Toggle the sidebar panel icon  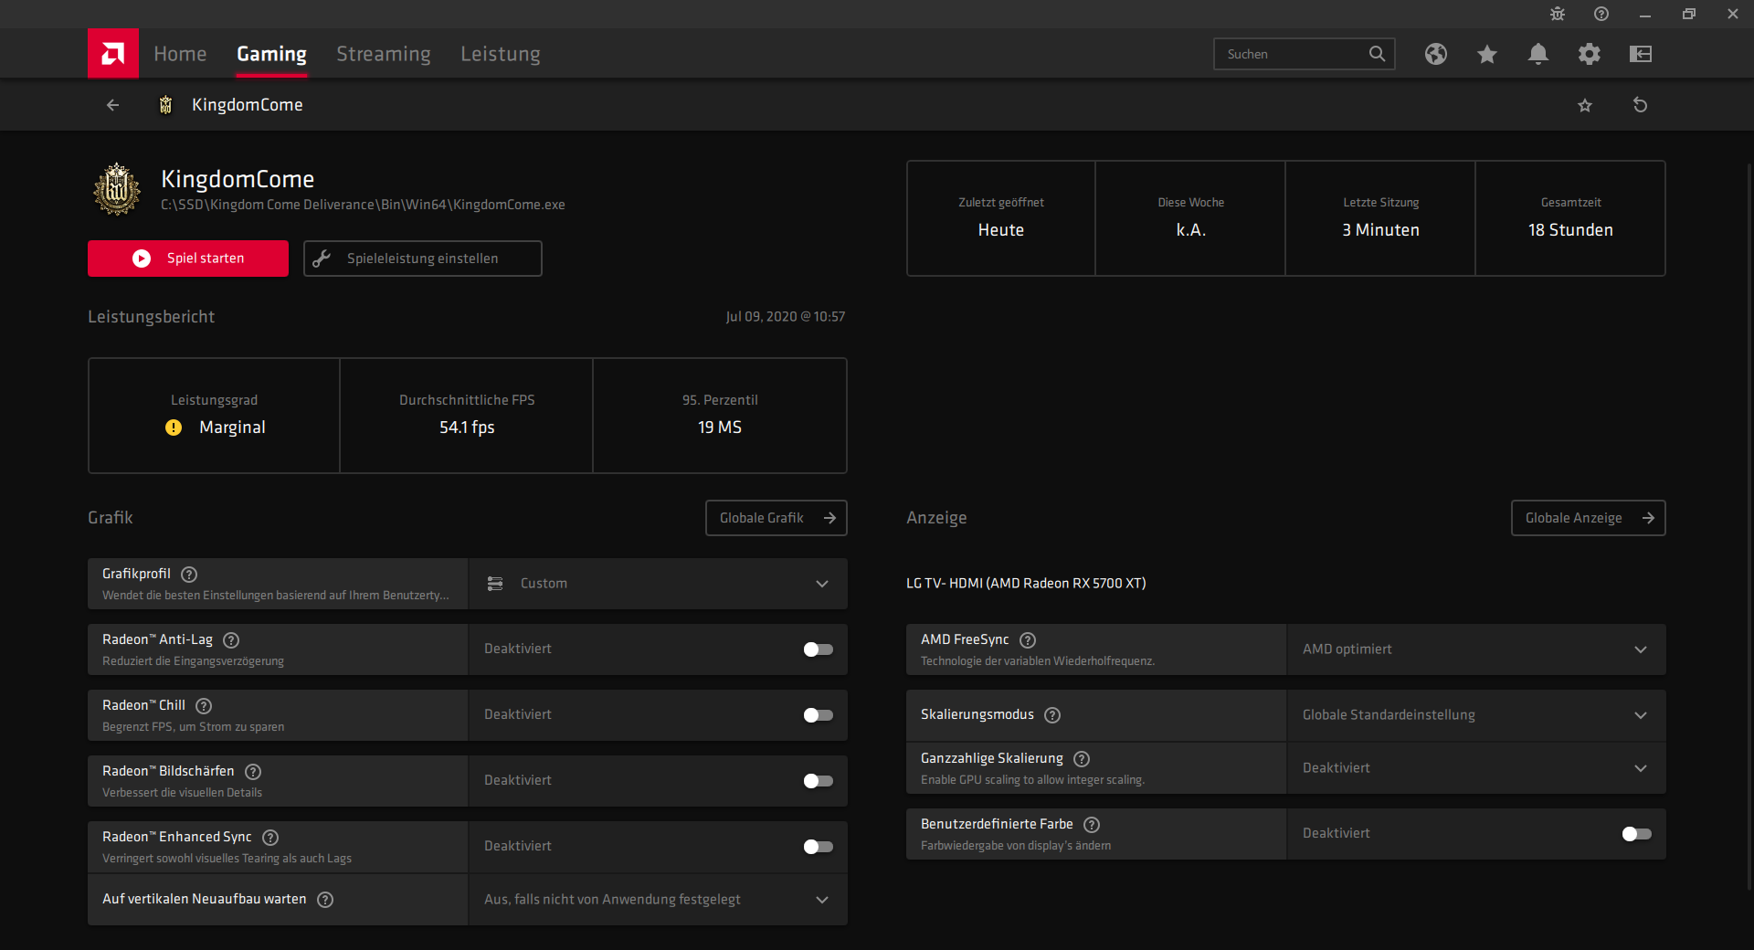pos(1641,54)
